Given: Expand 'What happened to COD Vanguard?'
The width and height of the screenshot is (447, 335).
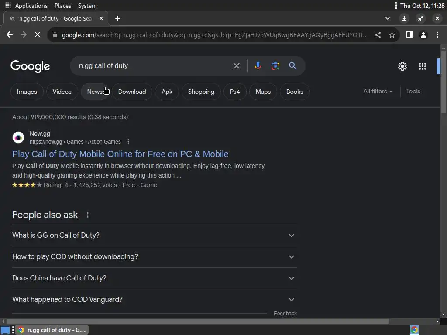Looking at the screenshot, I should click(155, 300).
